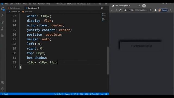174x98 pixels.
Task: Open the Run and Debug view
Action: point(3,29)
